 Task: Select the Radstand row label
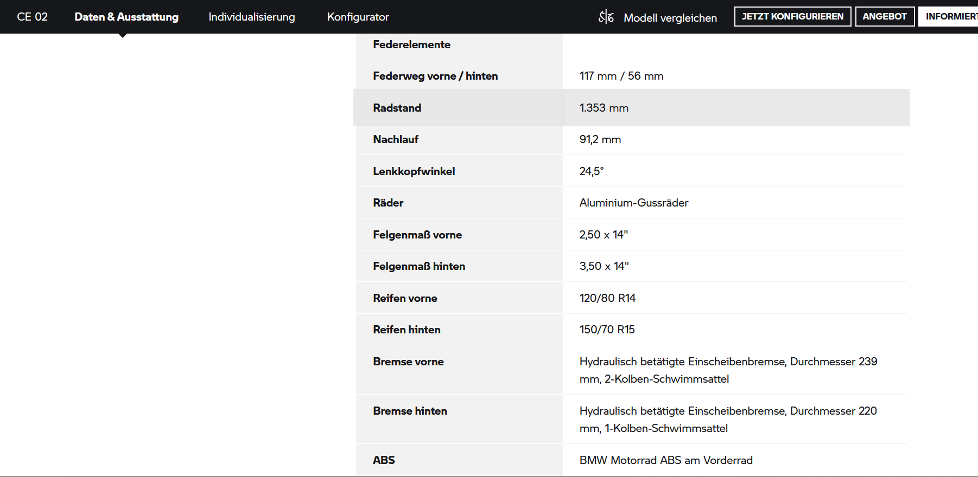397,108
